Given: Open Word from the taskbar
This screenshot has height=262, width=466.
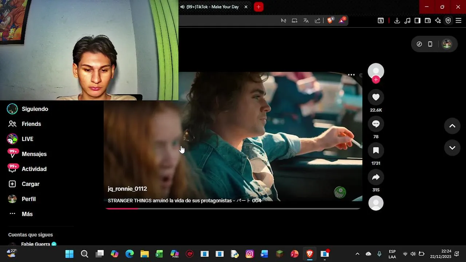Looking at the screenshot, I should (265, 254).
